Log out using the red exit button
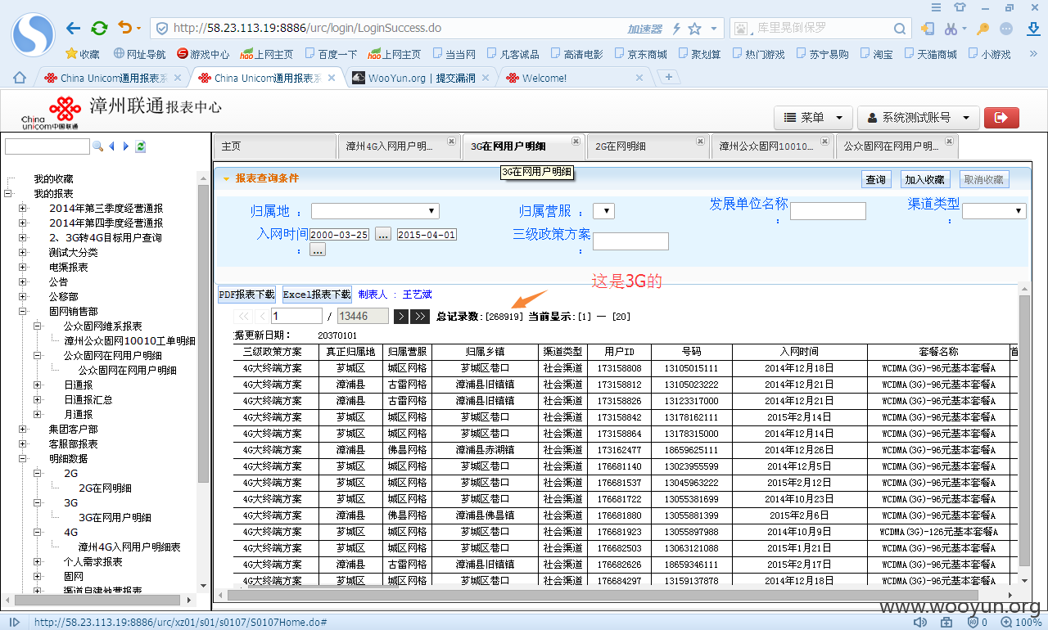The width and height of the screenshot is (1048, 630). [1001, 118]
